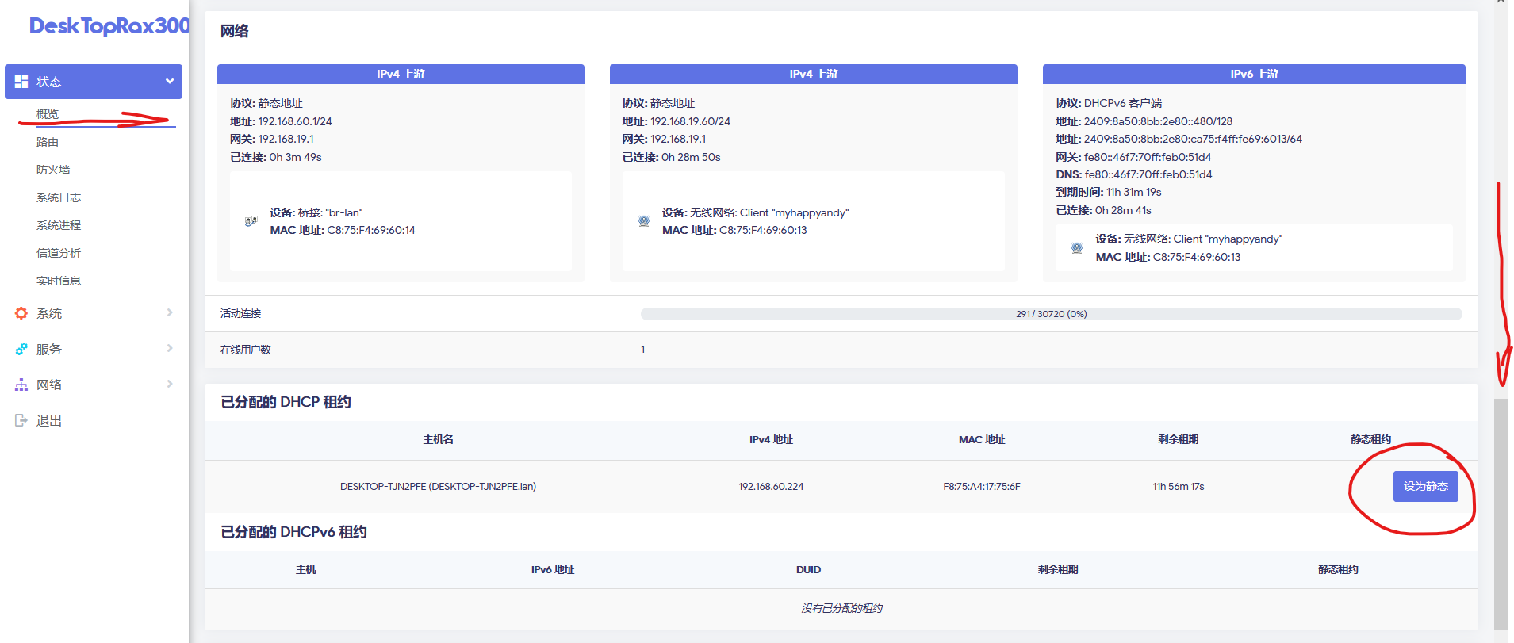Click the 服务 cogs icon
This screenshot has height=643, width=1514.
21,349
